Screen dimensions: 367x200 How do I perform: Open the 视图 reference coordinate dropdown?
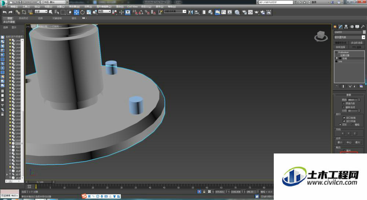[x=104, y=11]
